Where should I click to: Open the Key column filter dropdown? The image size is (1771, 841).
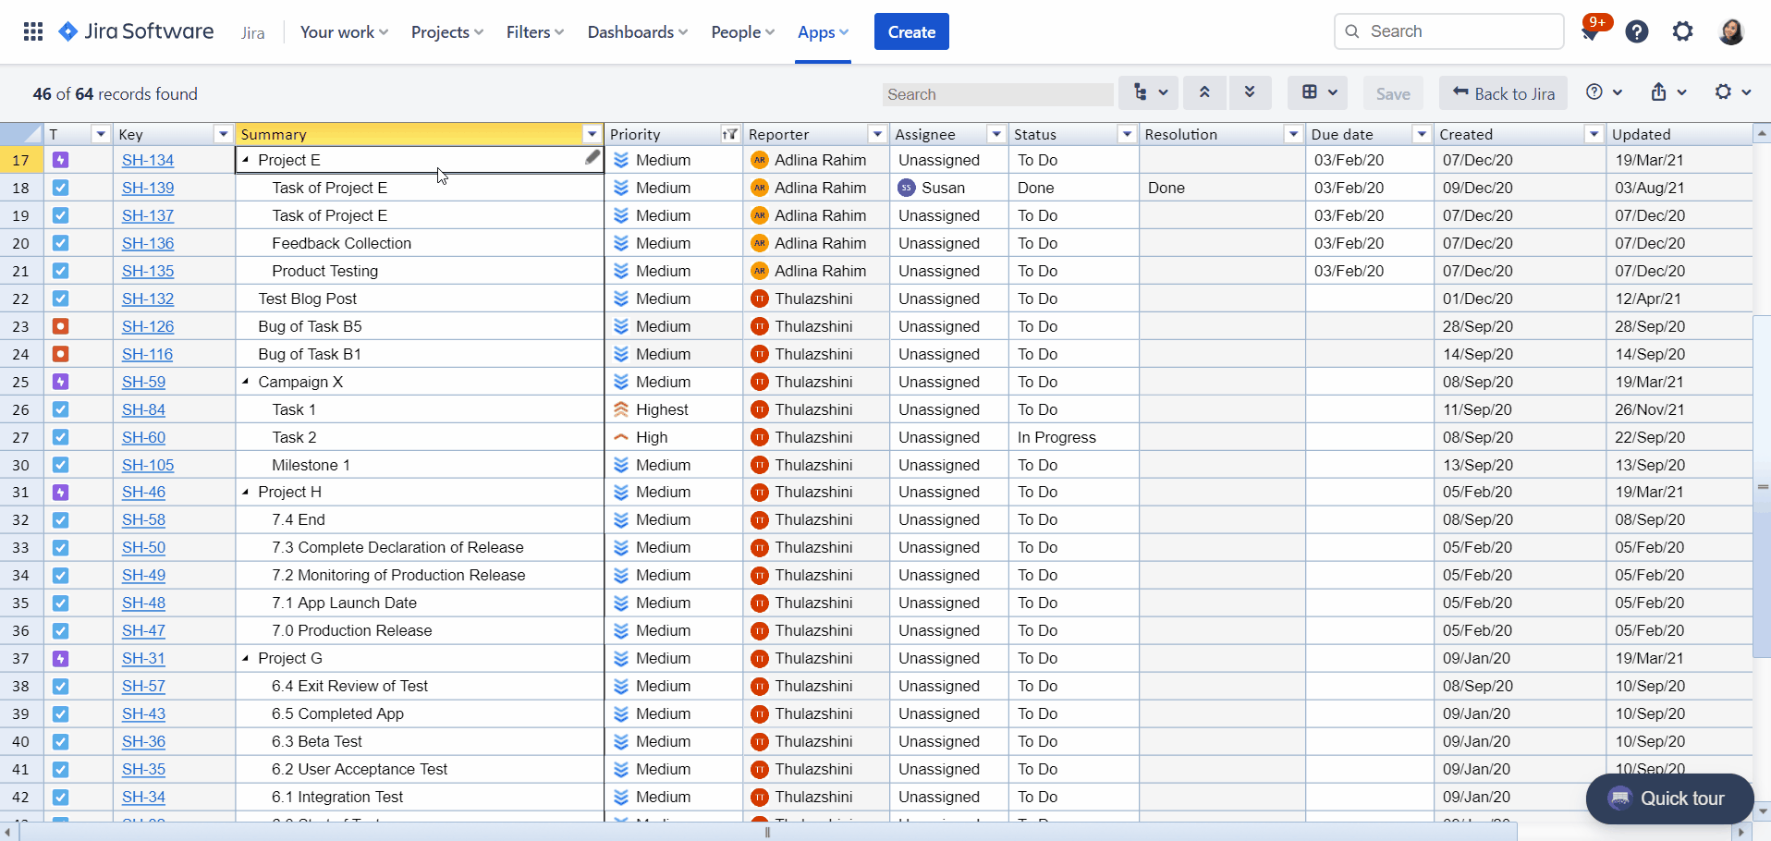click(223, 134)
